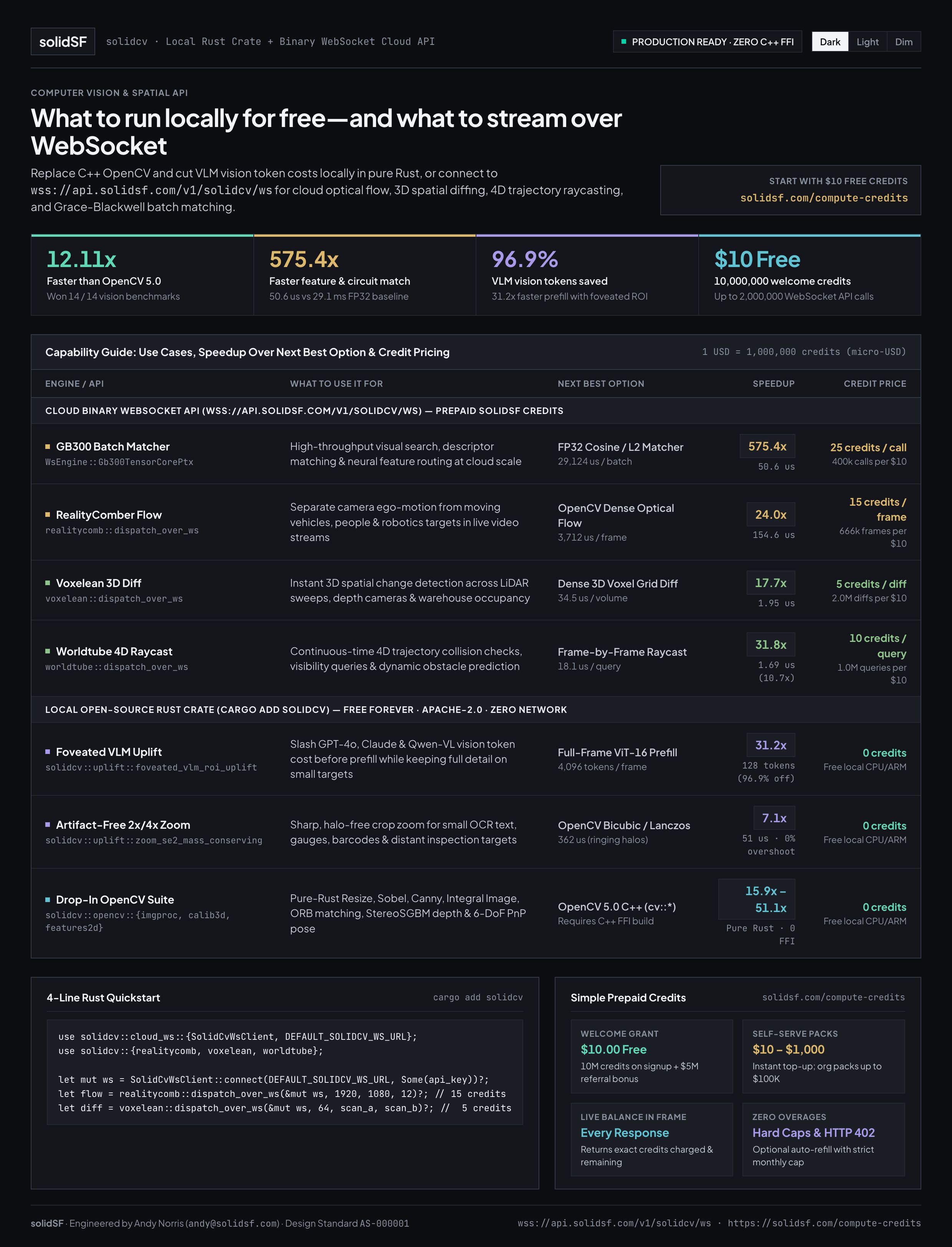
Task: Click the Welcome Grant $10.00 Free card
Action: (x=652, y=1056)
